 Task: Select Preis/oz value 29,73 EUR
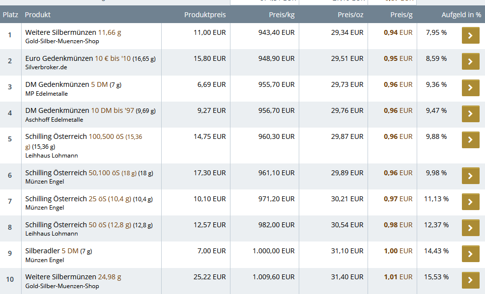point(347,84)
